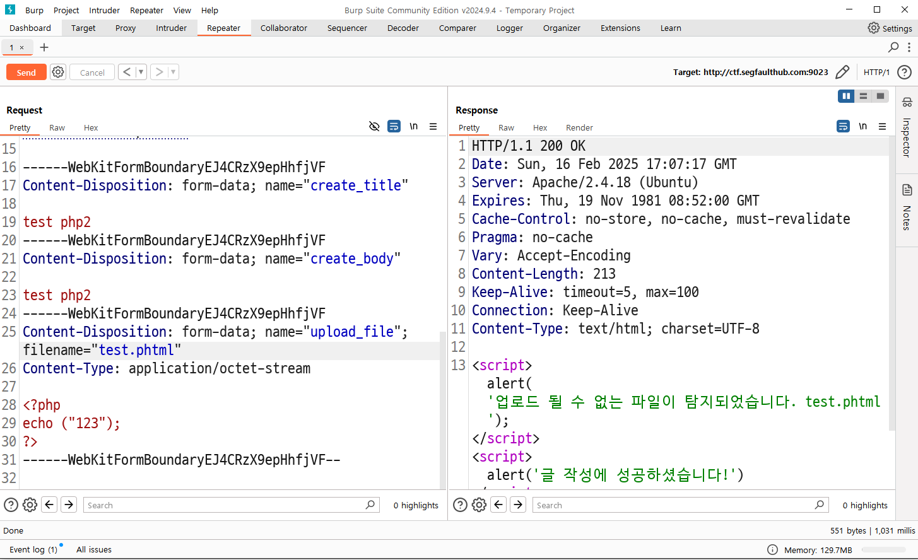
Task: Show Response in Raw view
Action: (506, 127)
